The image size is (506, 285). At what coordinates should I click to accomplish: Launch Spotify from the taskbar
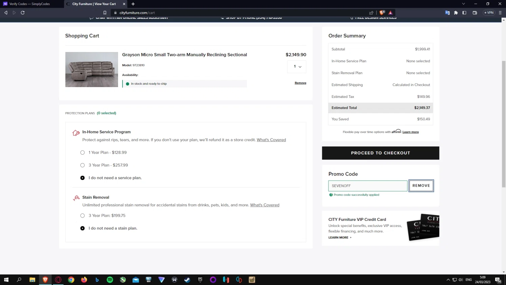tap(110, 280)
